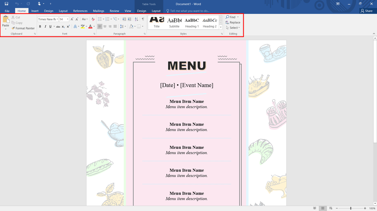Viewport: 377px width, 211px height.
Task: Toggle italic formatting
Action: click(x=45, y=26)
